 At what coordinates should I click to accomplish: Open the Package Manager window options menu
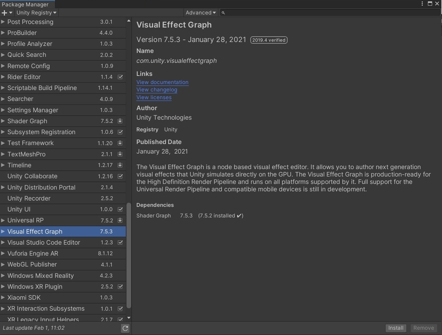click(x=422, y=4)
